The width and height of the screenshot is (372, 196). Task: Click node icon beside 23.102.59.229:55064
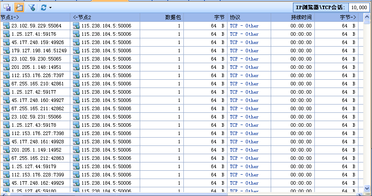[7, 26]
